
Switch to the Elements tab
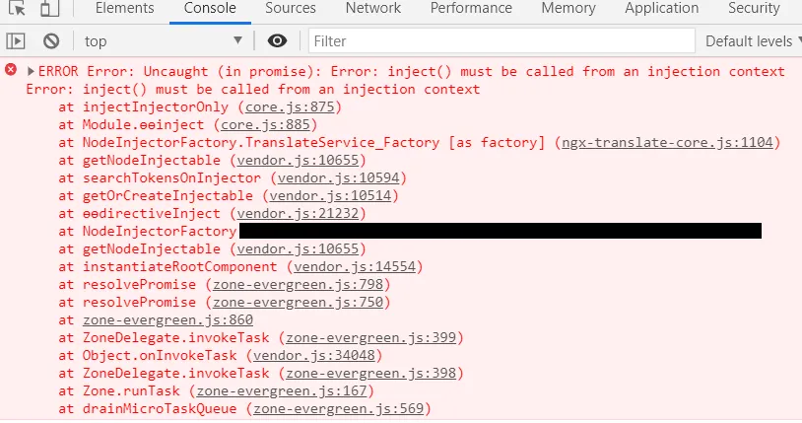point(124,8)
